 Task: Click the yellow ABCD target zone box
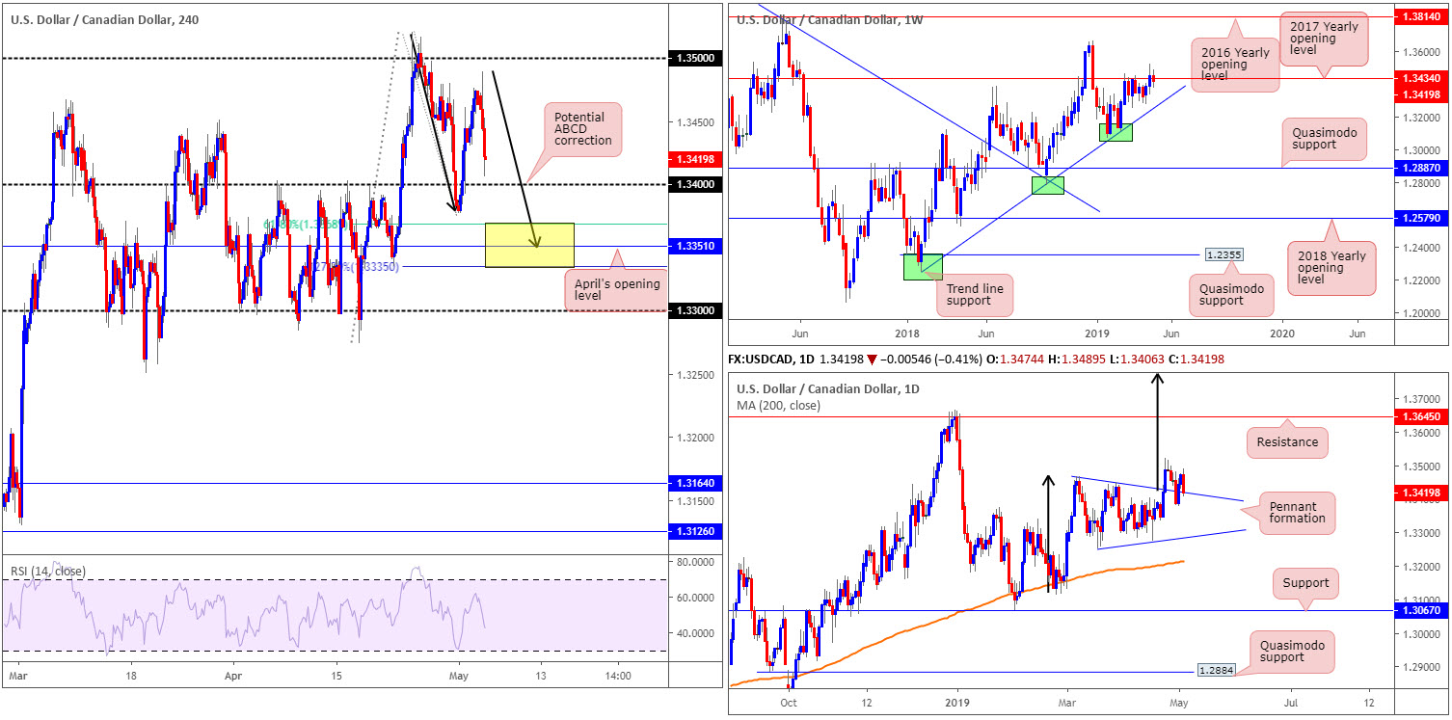point(529,245)
